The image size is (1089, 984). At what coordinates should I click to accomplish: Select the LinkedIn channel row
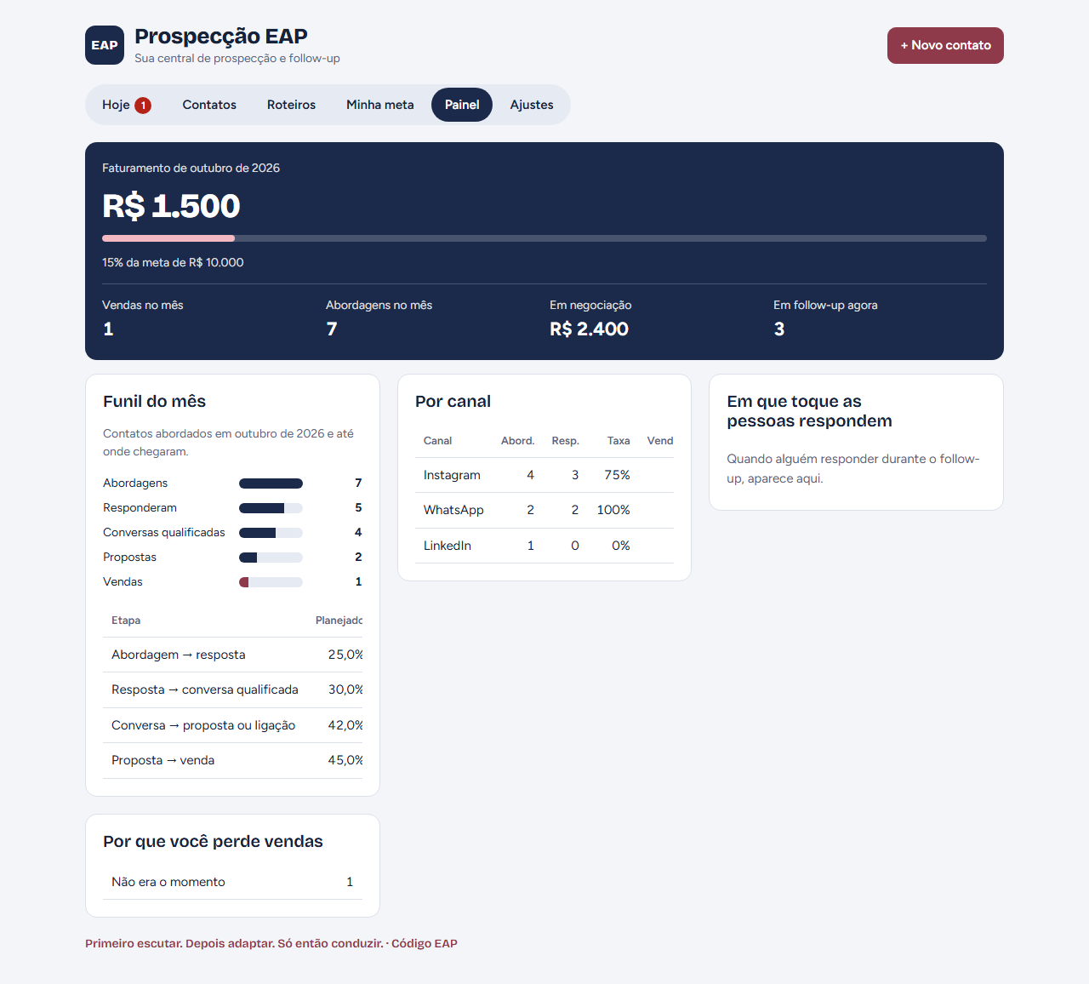544,546
